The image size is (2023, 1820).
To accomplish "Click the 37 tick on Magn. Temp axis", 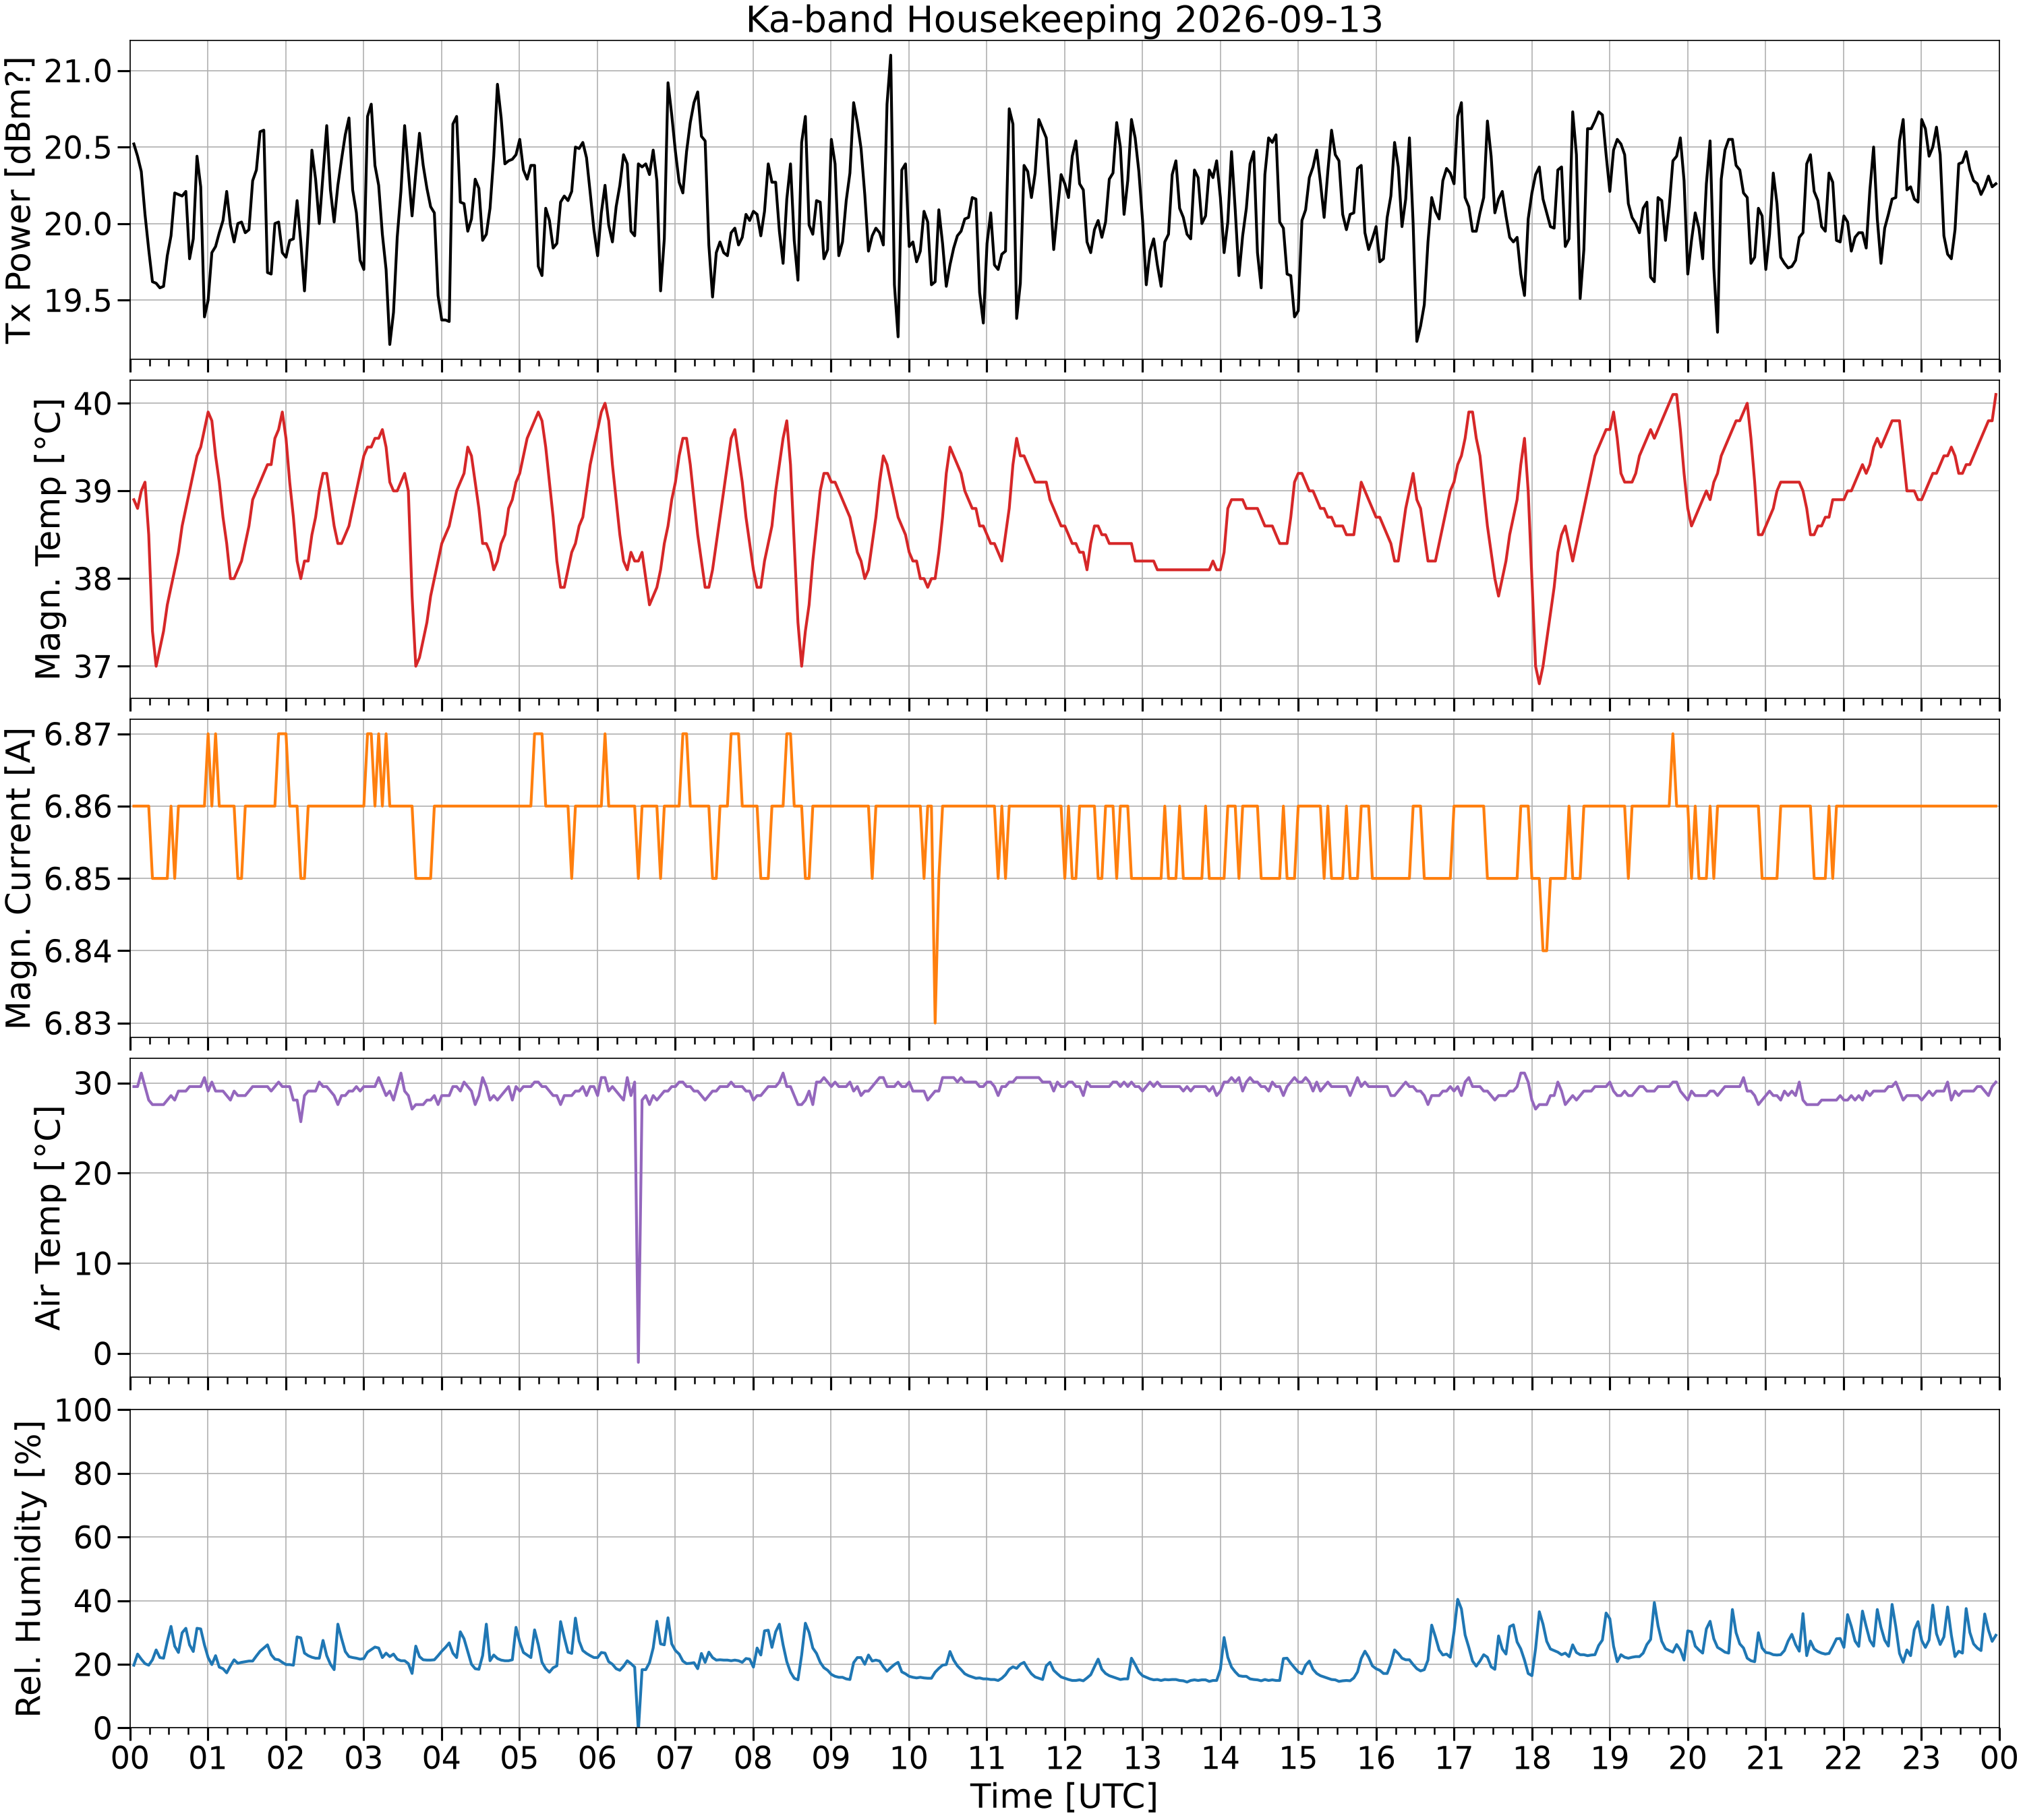I will 93,666.
